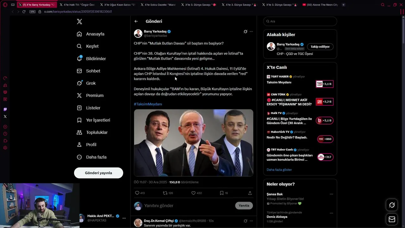405x228 pixels.
Task: Toggle like on the post with 432 likes
Action: (x=193, y=193)
